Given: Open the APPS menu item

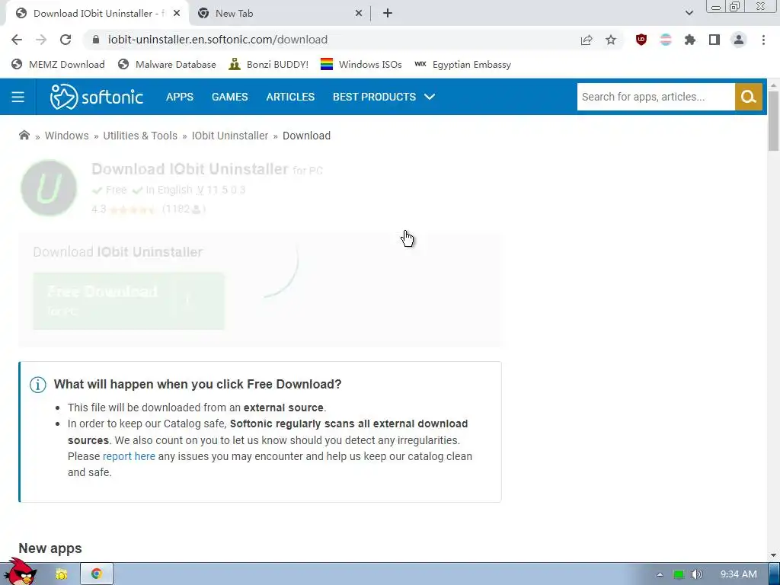Looking at the screenshot, I should (x=180, y=97).
